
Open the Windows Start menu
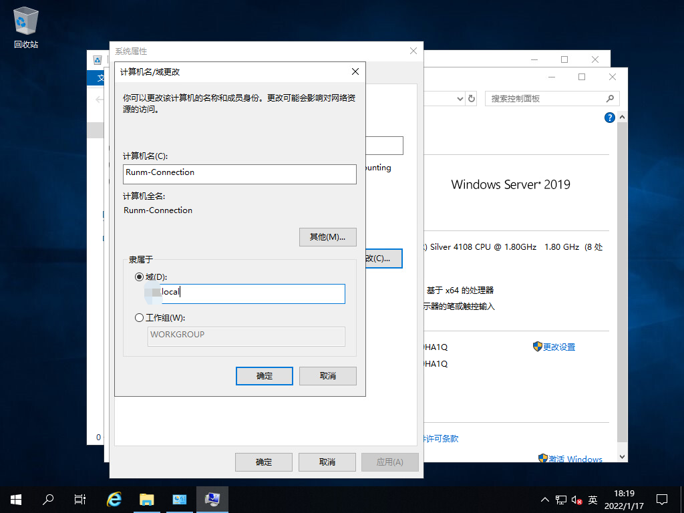pyautogui.click(x=16, y=500)
